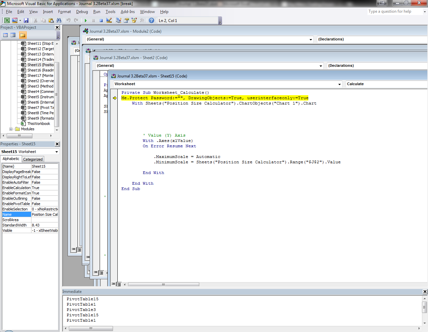Open the Tools menu
The height and width of the screenshot is (332, 428).
(110, 12)
